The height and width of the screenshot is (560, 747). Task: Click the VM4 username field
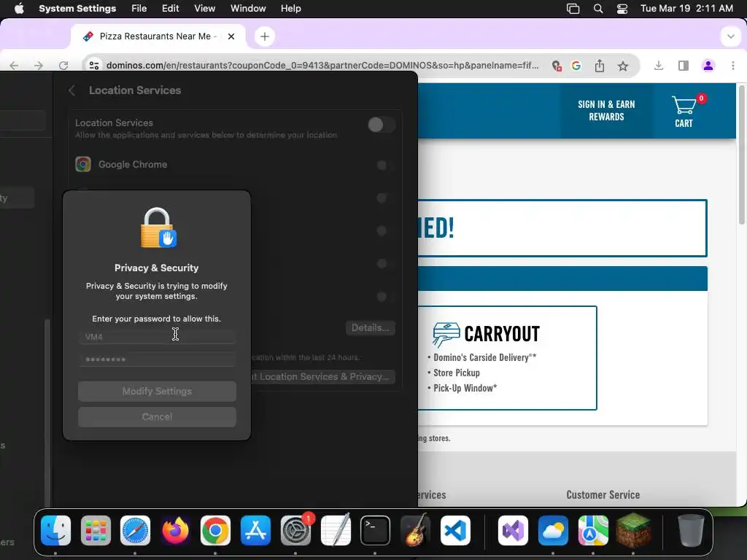(x=157, y=337)
